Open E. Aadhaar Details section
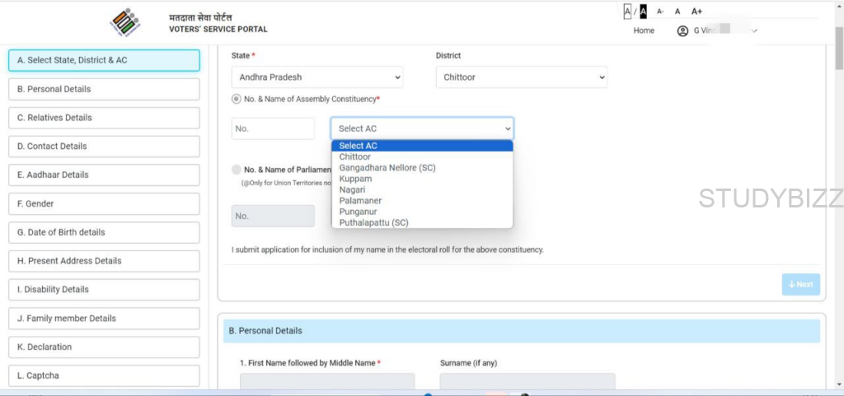Screen dimensions: 844x396 coord(104,175)
